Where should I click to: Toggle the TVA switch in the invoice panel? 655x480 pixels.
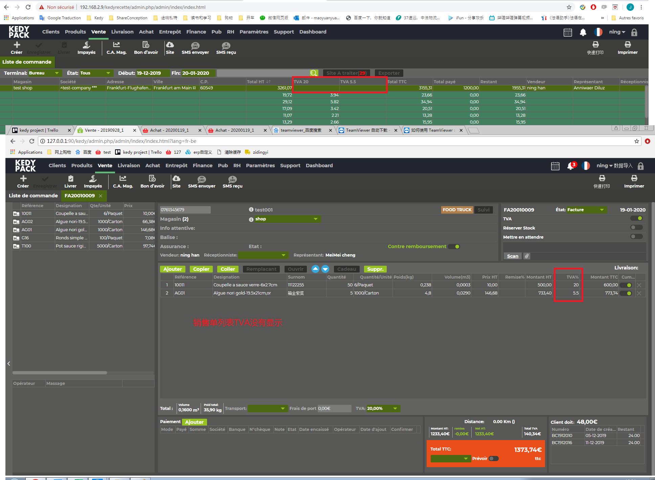coord(636,219)
